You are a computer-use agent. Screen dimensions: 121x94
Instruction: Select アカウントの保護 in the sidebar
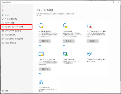tap(10, 23)
